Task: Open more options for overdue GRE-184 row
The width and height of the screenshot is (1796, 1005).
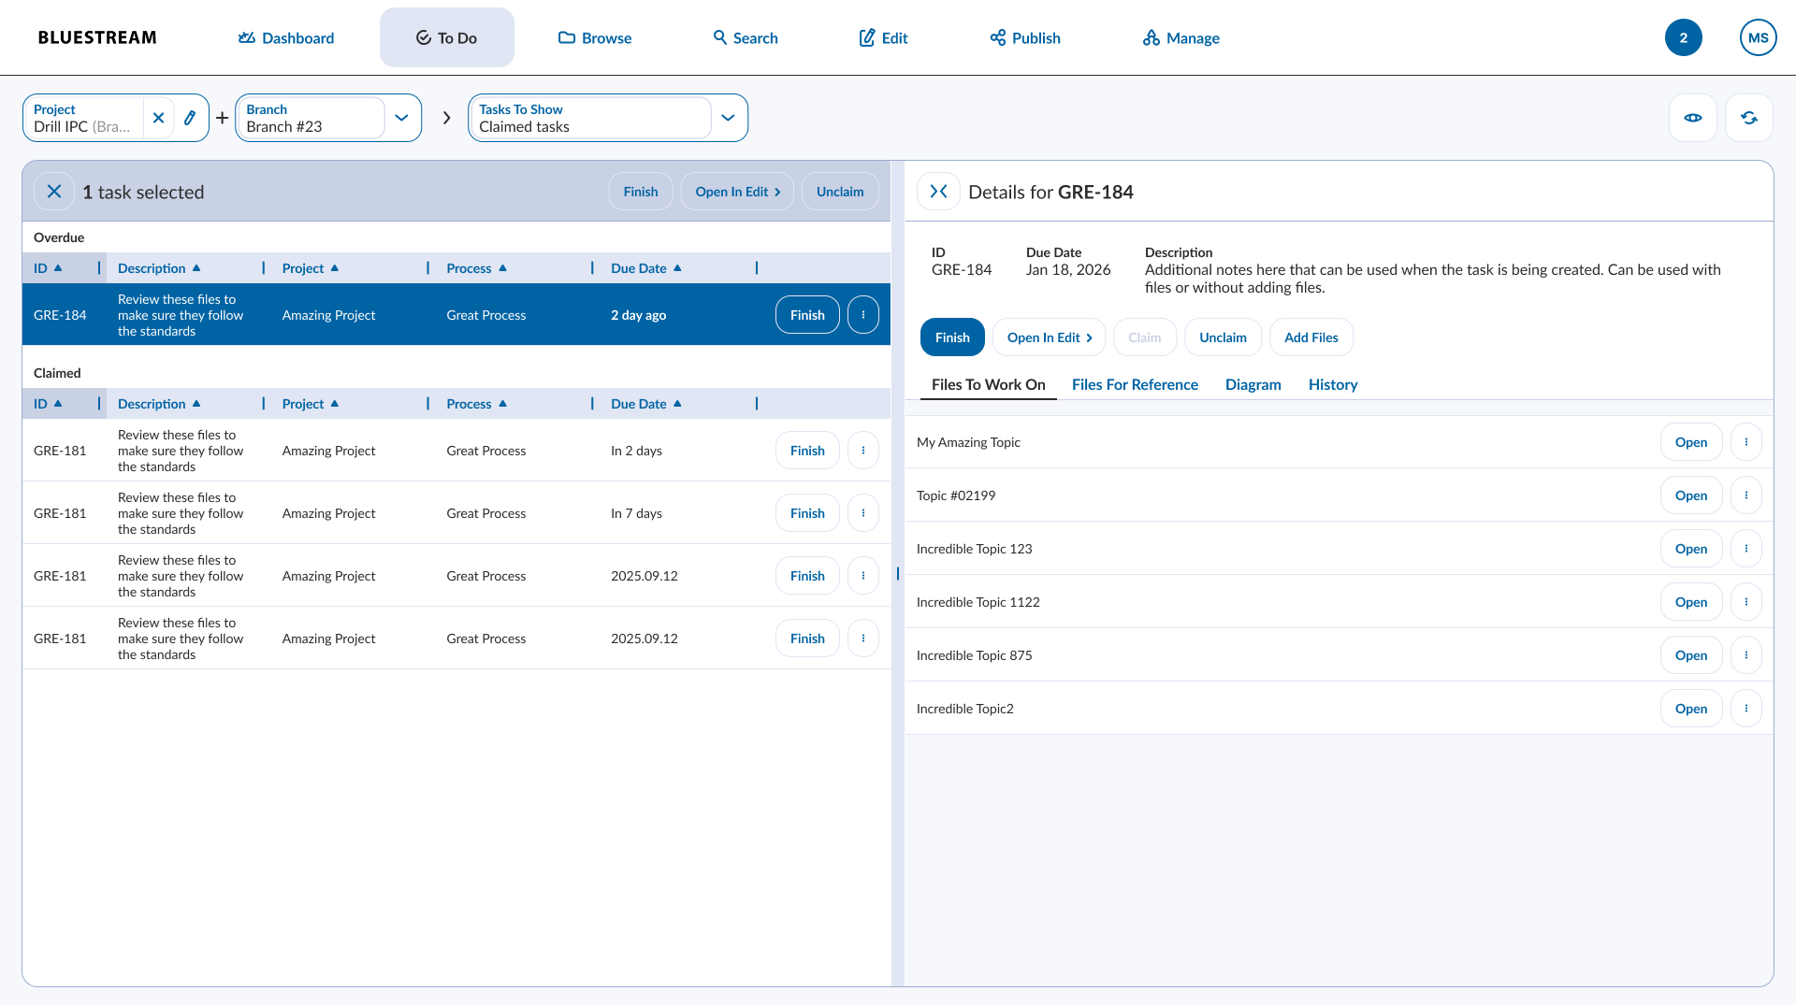Action: (x=863, y=315)
